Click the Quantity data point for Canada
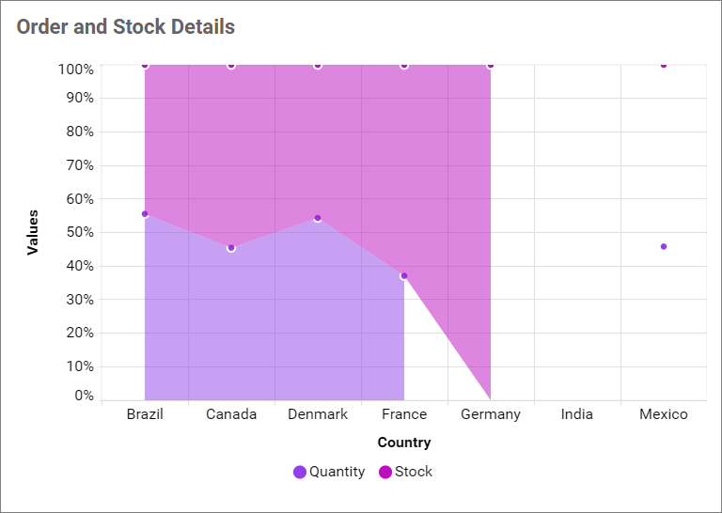 click(231, 248)
